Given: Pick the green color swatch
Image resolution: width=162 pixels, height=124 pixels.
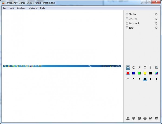Looking at the screenshot, I should [x=139, y=73].
